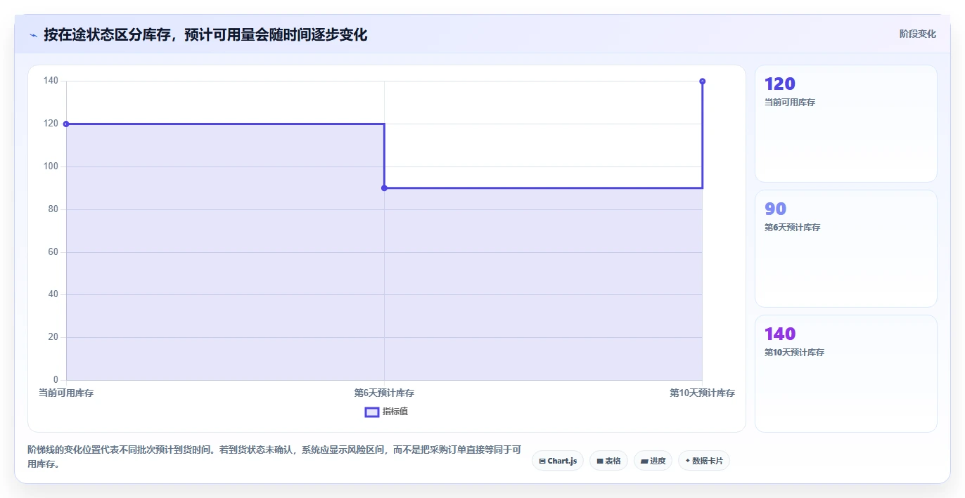Select the 表格 chip
This screenshot has width=965, height=498.
click(x=608, y=461)
